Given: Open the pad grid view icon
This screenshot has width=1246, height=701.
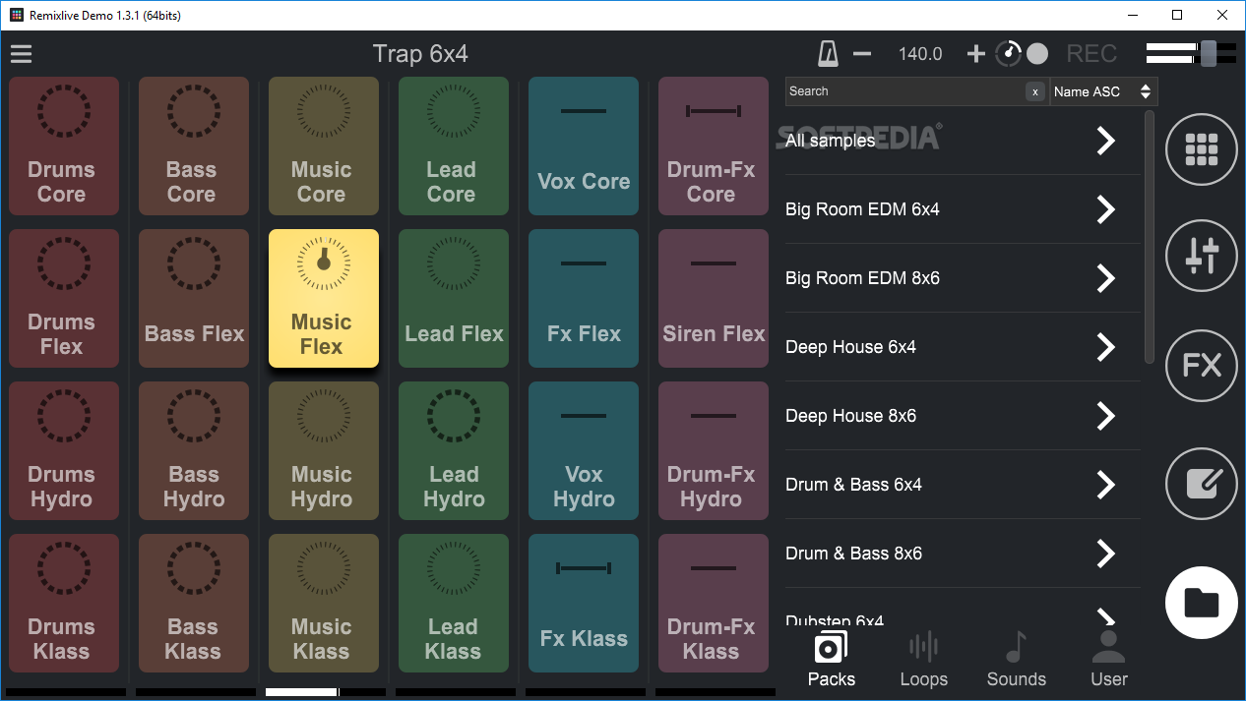Looking at the screenshot, I should 1202,149.
